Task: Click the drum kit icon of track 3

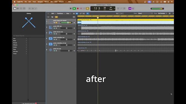Action: pyautogui.click(x=51, y=33)
